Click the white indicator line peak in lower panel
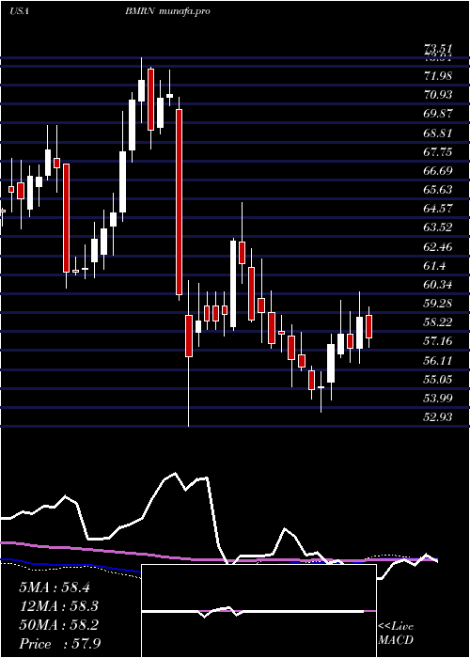 [175, 474]
